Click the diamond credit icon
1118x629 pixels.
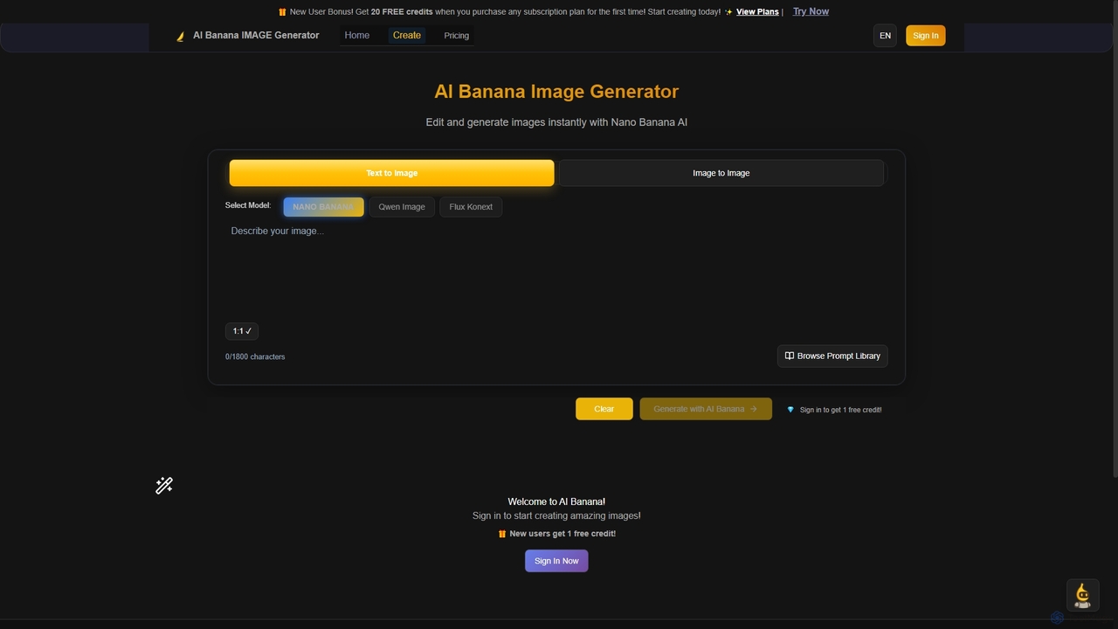[790, 410]
